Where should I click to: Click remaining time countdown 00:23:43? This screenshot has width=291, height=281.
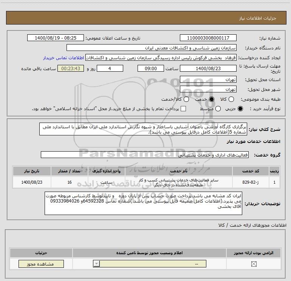[71, 68]
